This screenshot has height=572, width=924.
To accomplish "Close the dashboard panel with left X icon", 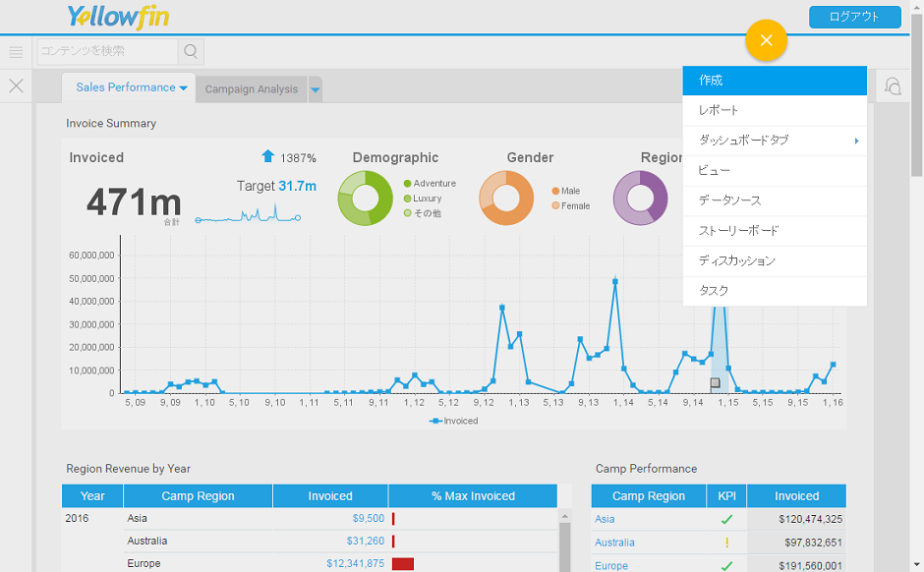I will point(16,86).
